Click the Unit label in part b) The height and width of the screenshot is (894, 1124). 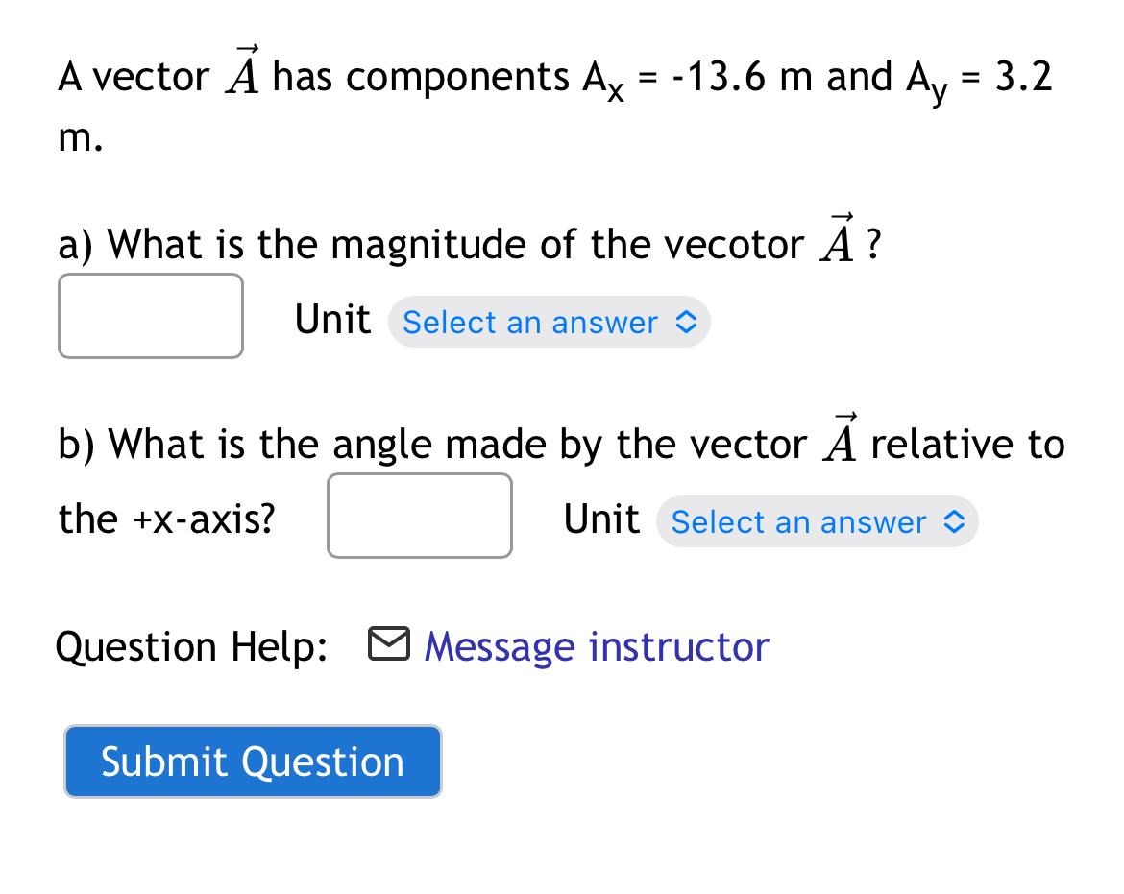[600, 519]
